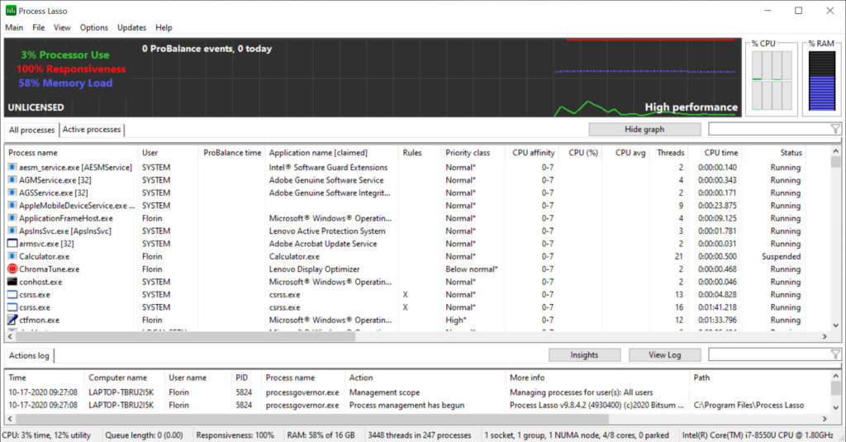Open the View menu
846x442 pixels.
(62, 27)
